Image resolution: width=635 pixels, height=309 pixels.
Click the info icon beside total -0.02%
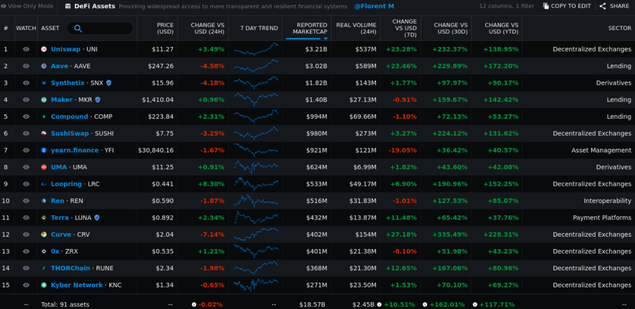pos(194,305)
